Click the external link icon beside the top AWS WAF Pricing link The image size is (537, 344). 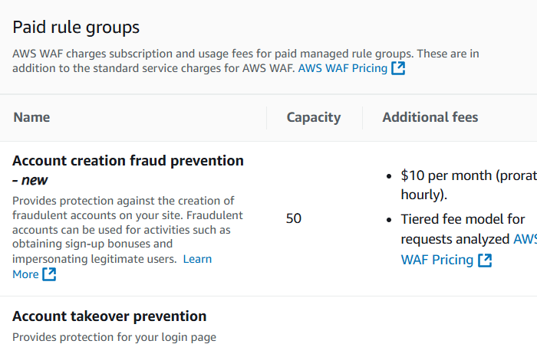398,68
